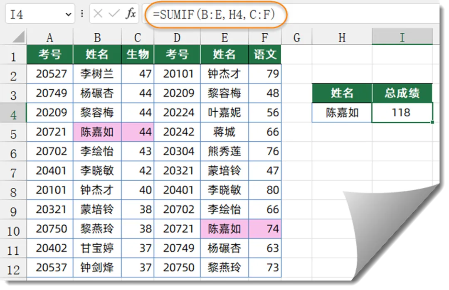Click the highlighted 陈嘉如 cell in column E
This screenshot has width=449, height=290.
[x=224, y=229]
